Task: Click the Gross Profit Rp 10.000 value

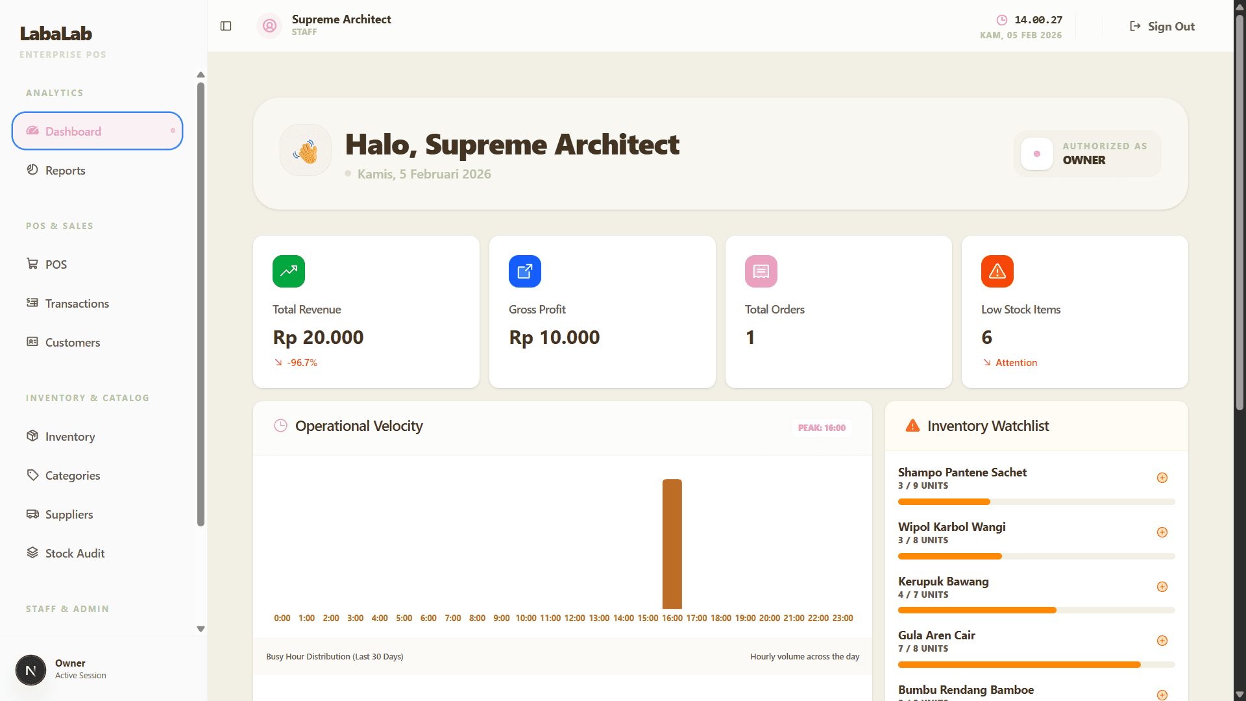Action: pyautogui.click(x=554, y=338)
